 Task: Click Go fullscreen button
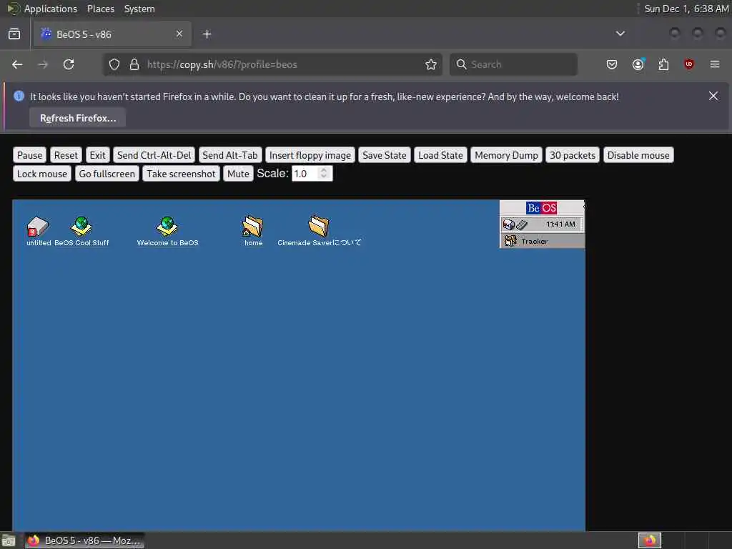pos(107,174)
